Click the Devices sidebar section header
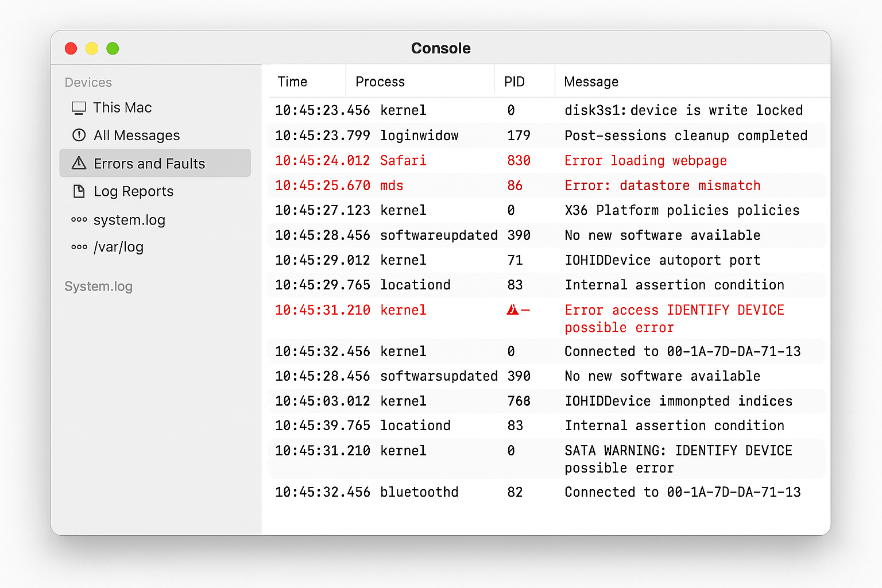Screen dimensions: 882x588 pyautogui.click(x=88, y=83)
